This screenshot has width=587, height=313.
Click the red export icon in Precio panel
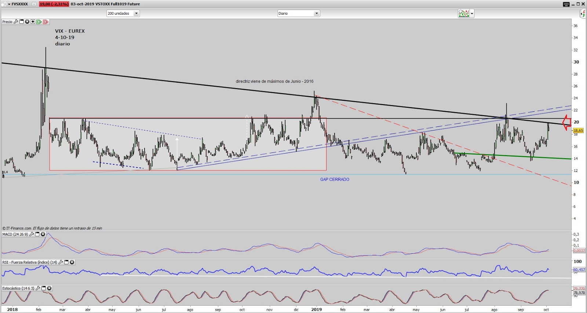tap(45, 22)
